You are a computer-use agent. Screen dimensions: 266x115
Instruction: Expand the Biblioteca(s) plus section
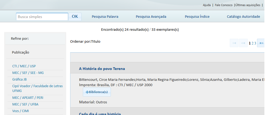(x=97, y=92)
